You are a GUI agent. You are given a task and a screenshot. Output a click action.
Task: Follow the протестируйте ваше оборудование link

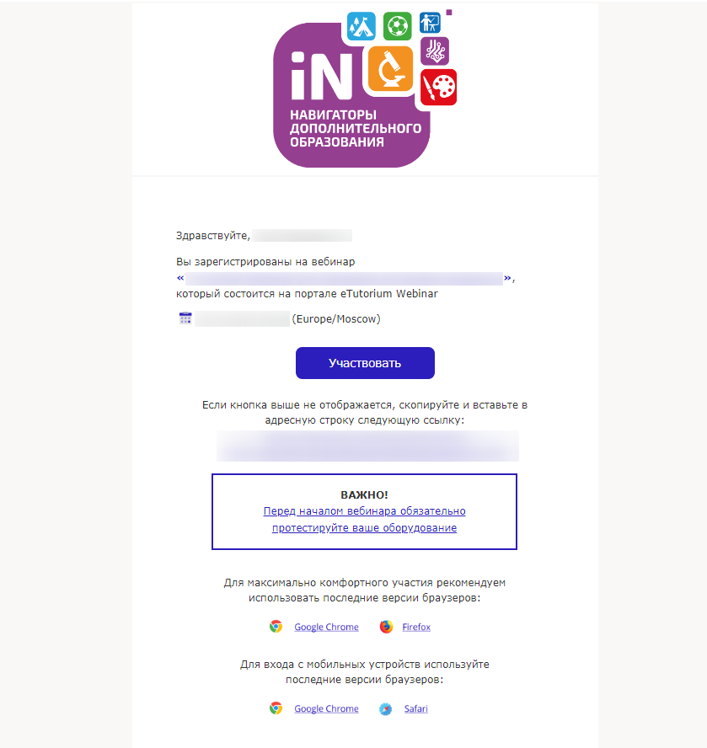click(x=364, y=527)
